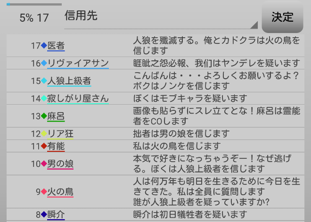This screenshot has width=311, height=222.
Task: Select player name リヴァイアサン
Action: coord(78,63)
